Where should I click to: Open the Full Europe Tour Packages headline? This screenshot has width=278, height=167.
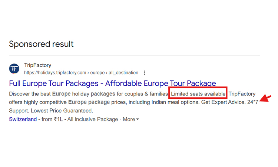(x=112, y=83)
